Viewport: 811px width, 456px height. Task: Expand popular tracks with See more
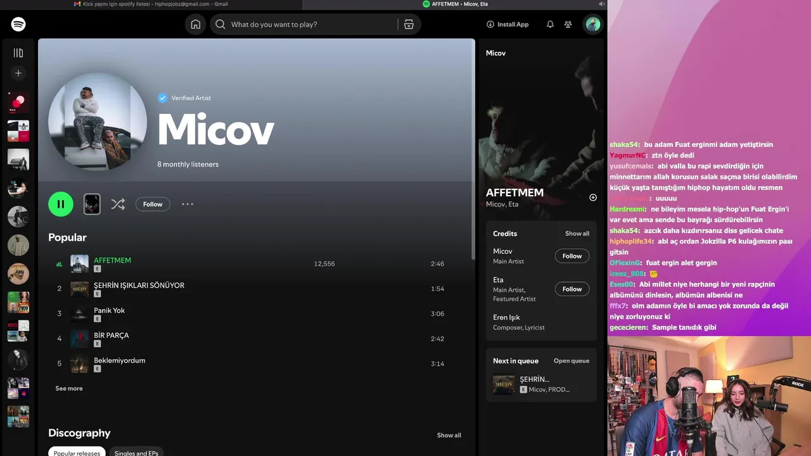(68, 388)
